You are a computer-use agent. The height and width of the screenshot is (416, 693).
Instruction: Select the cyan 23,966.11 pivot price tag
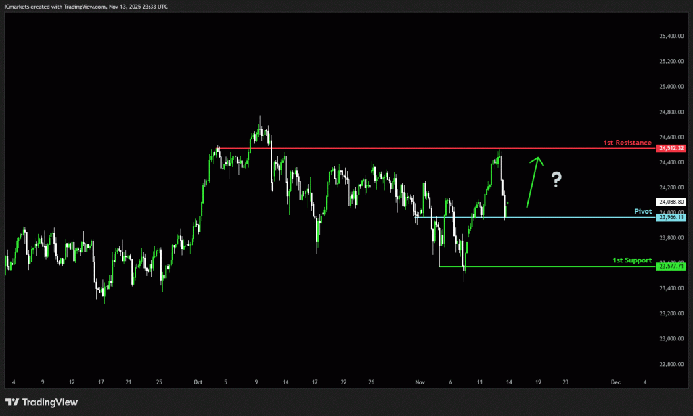671,217
